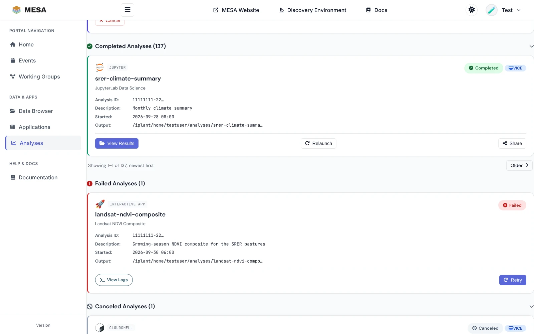534x334 pixels.
Task: Open MESA Website external link
Action: (x=236, y=10)
